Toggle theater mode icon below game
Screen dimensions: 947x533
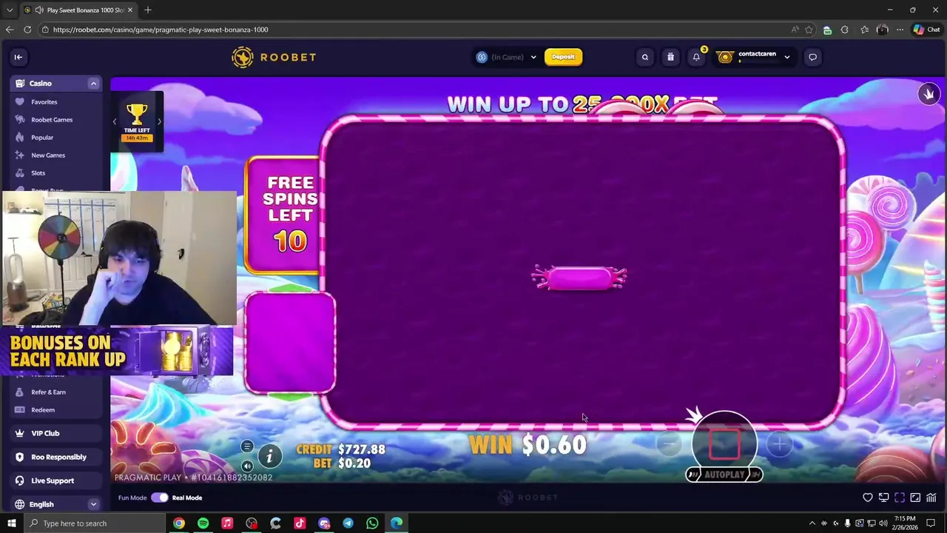coord(883,497)
